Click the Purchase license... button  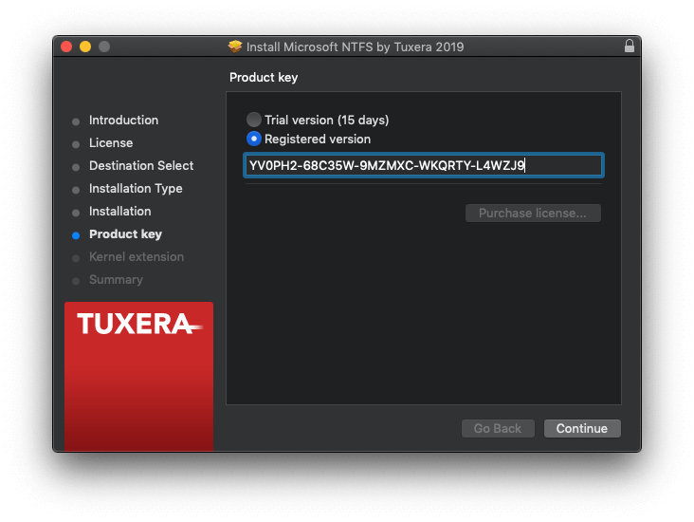[x=533, y=214]
